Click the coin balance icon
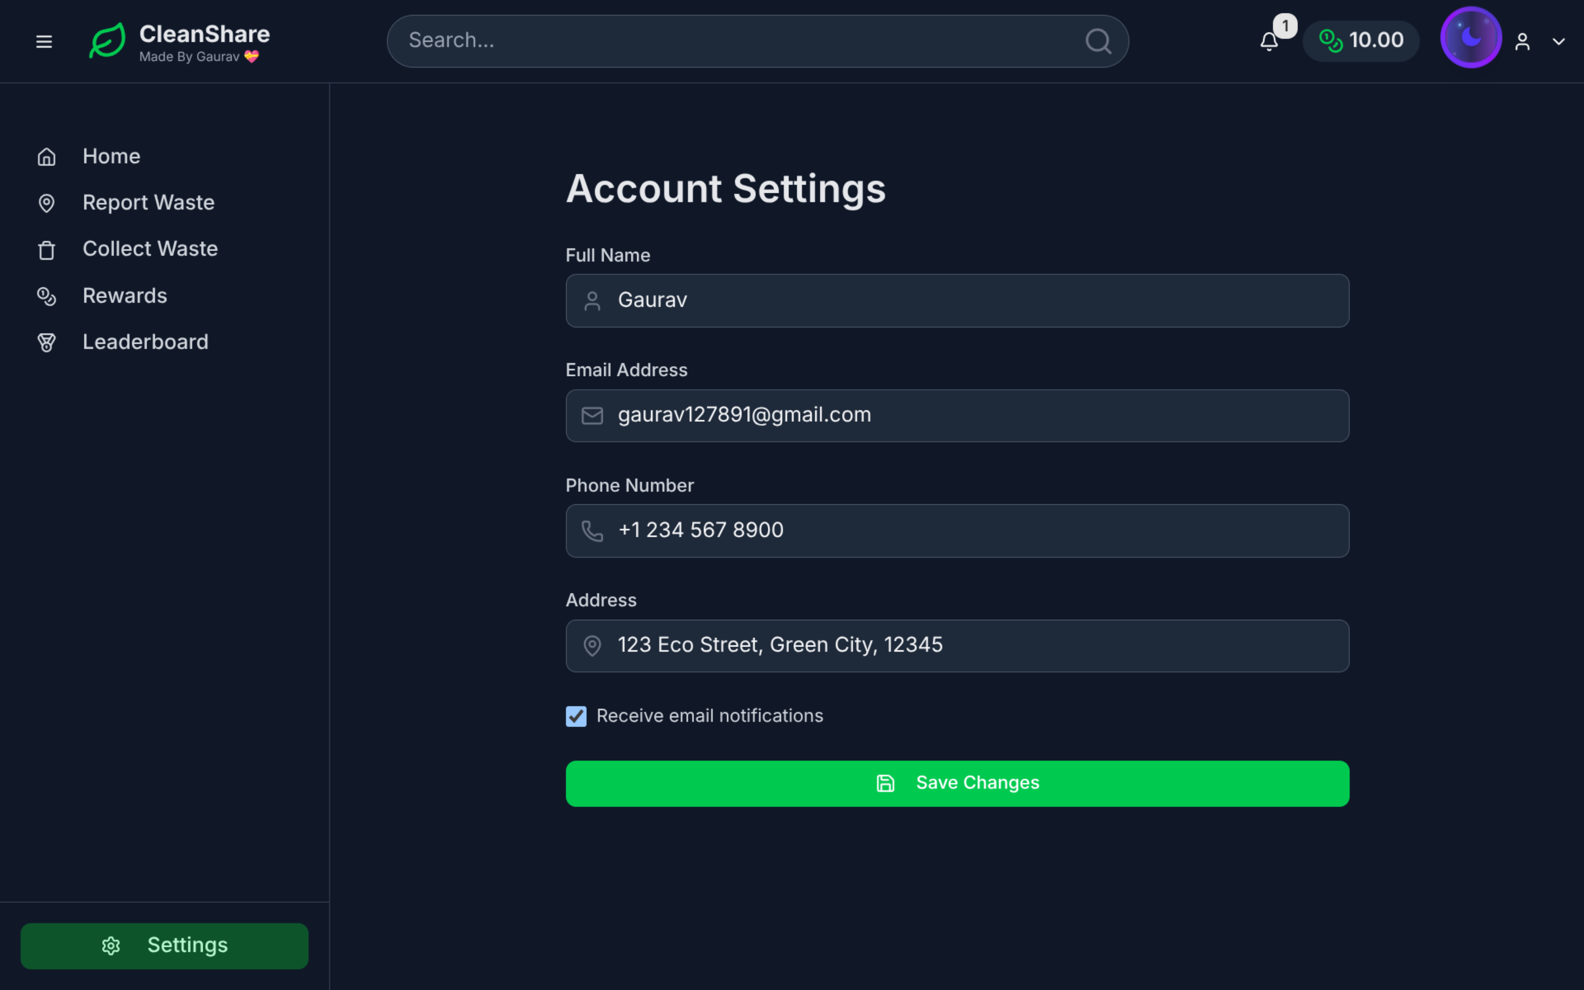Image resolution: width=1584 pixels, height=990 pixels. [x=1330, y=41]
